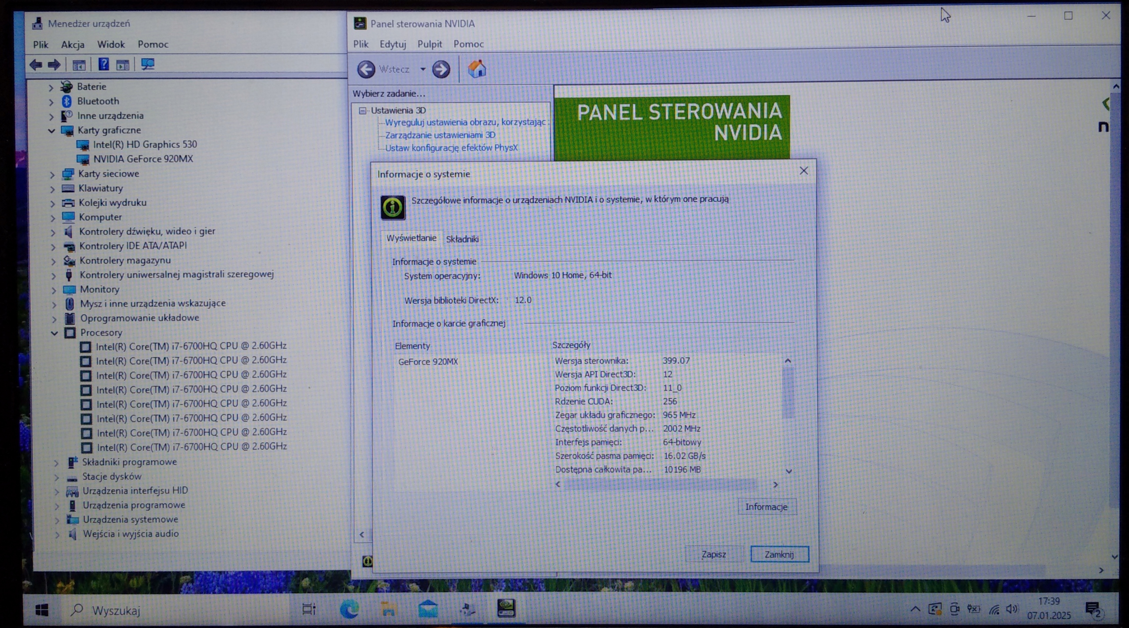The image size is (1129, 628).
Task: Expand the Wejścia i wyjścia audio node
Action: [57, 535]
